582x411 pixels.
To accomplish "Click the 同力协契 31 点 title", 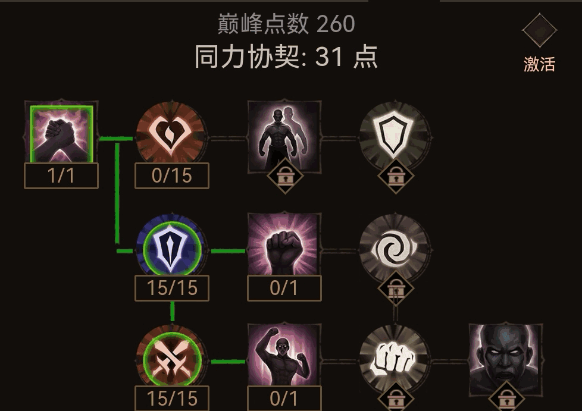I will tap(286, 57).
